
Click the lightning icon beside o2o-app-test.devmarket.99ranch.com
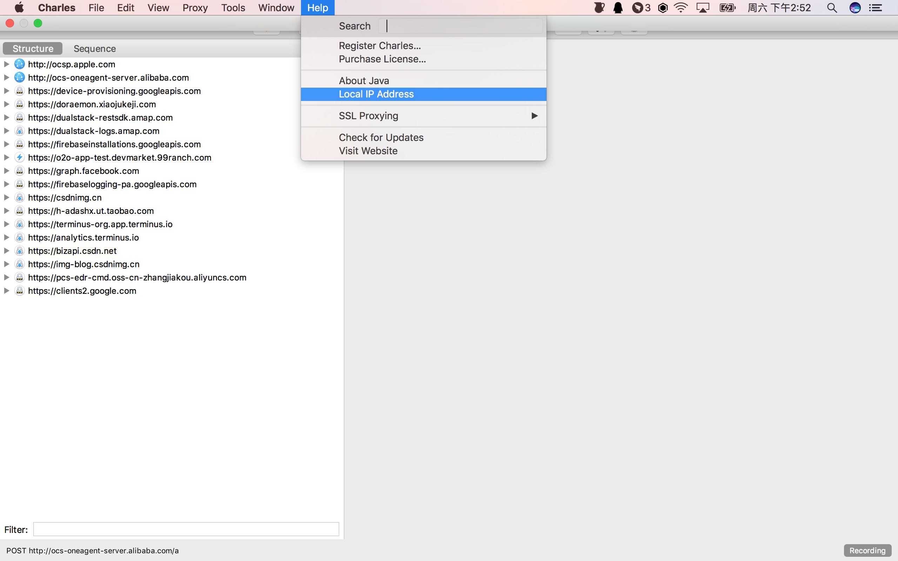coord(19,158)
